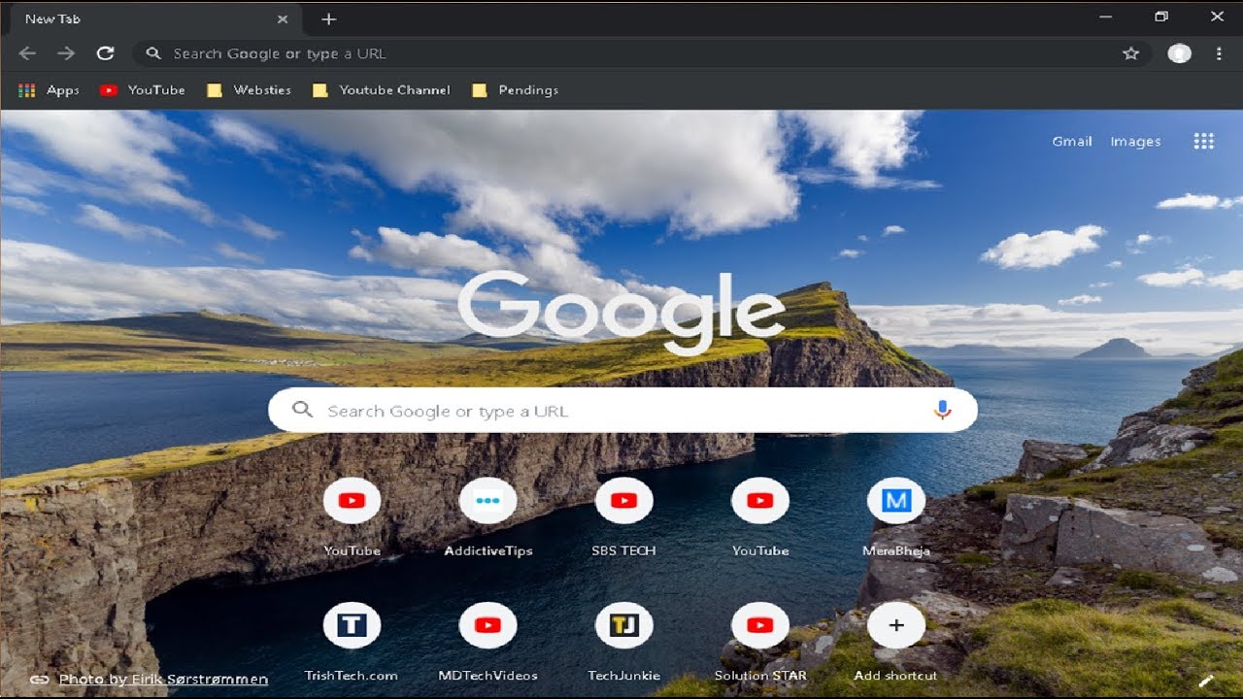Open the Youtube Channel bookmarks folder

pos(382,89)
